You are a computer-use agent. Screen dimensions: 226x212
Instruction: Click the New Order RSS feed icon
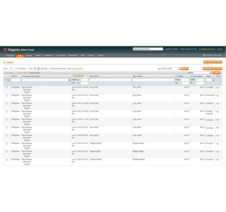click(x=69, y=68)
